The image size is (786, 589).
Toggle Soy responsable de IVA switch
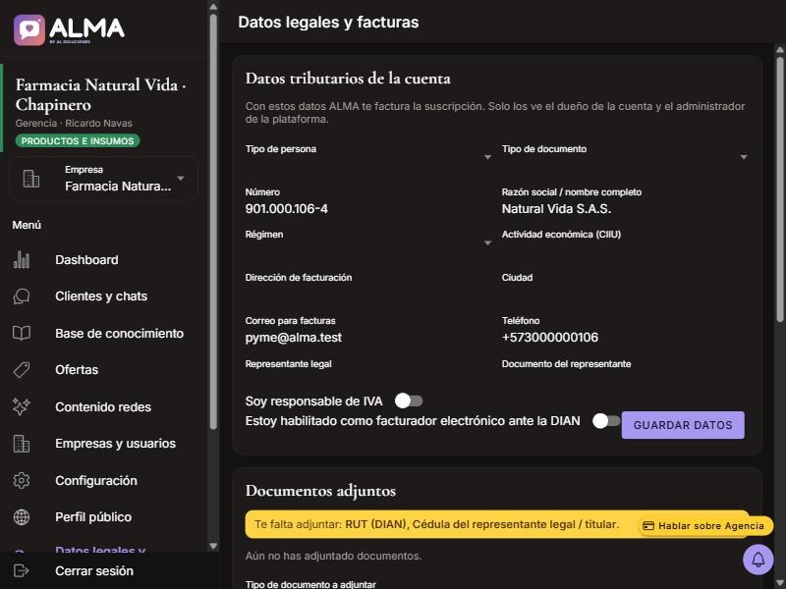tap(409, 401)
